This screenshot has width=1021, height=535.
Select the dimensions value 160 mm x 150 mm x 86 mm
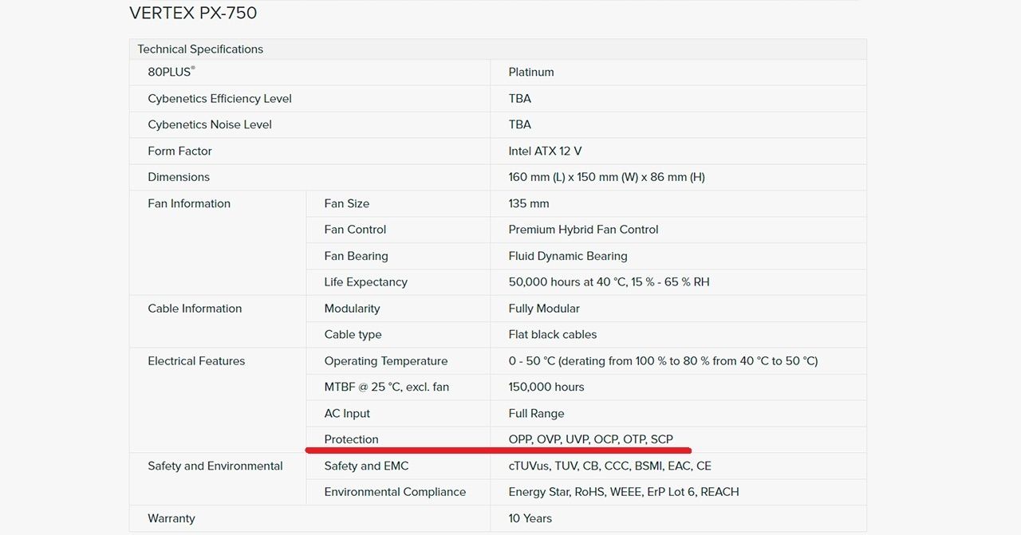606,177
